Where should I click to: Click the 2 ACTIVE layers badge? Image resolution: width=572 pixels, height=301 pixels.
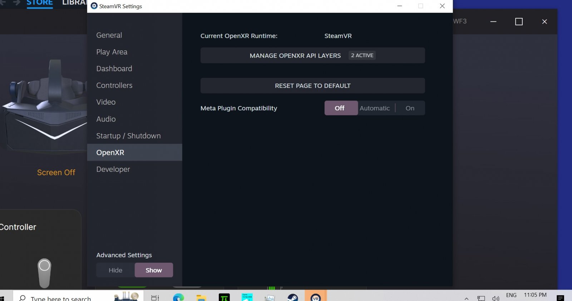point(362,55)
